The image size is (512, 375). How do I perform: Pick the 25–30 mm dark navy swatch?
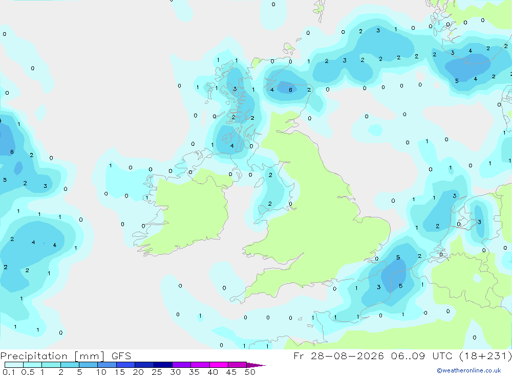coord(163,365)
